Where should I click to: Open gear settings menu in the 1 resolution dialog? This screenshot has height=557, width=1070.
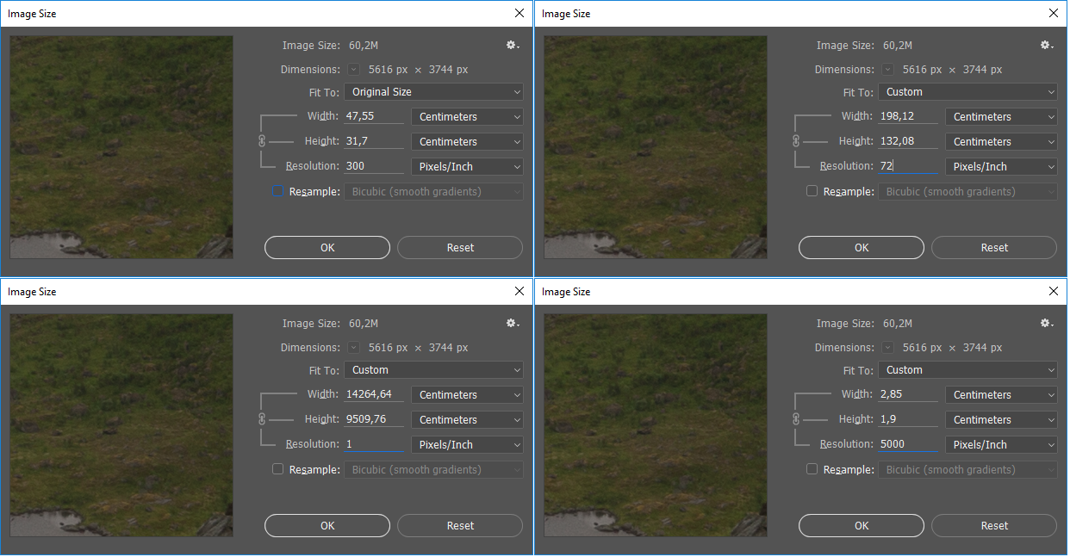(513, 324)
